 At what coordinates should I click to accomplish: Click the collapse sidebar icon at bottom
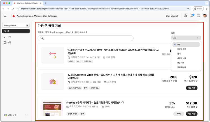click(26, 115)
